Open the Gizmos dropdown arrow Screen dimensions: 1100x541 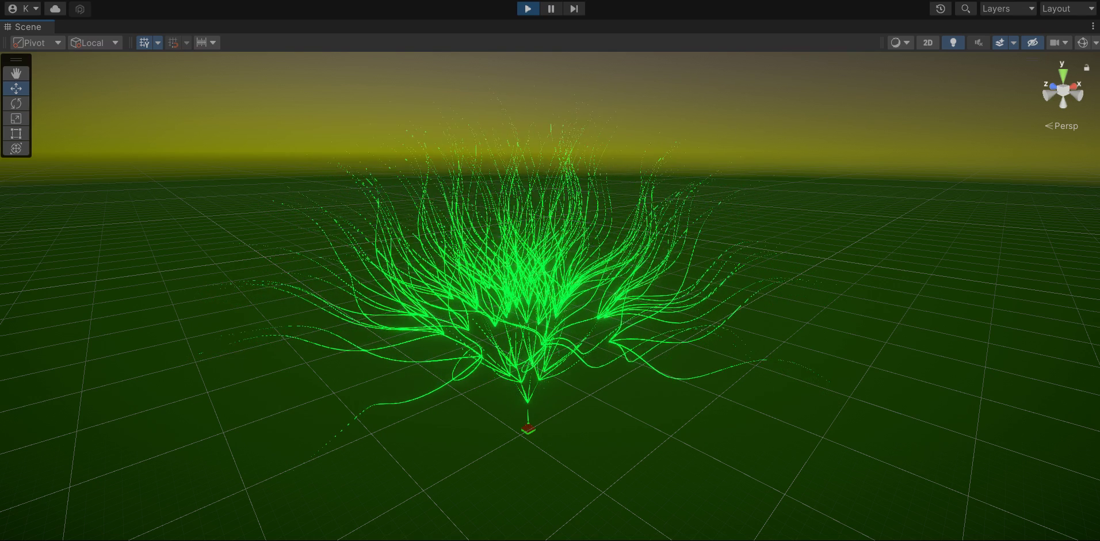tap(1095, 43)
